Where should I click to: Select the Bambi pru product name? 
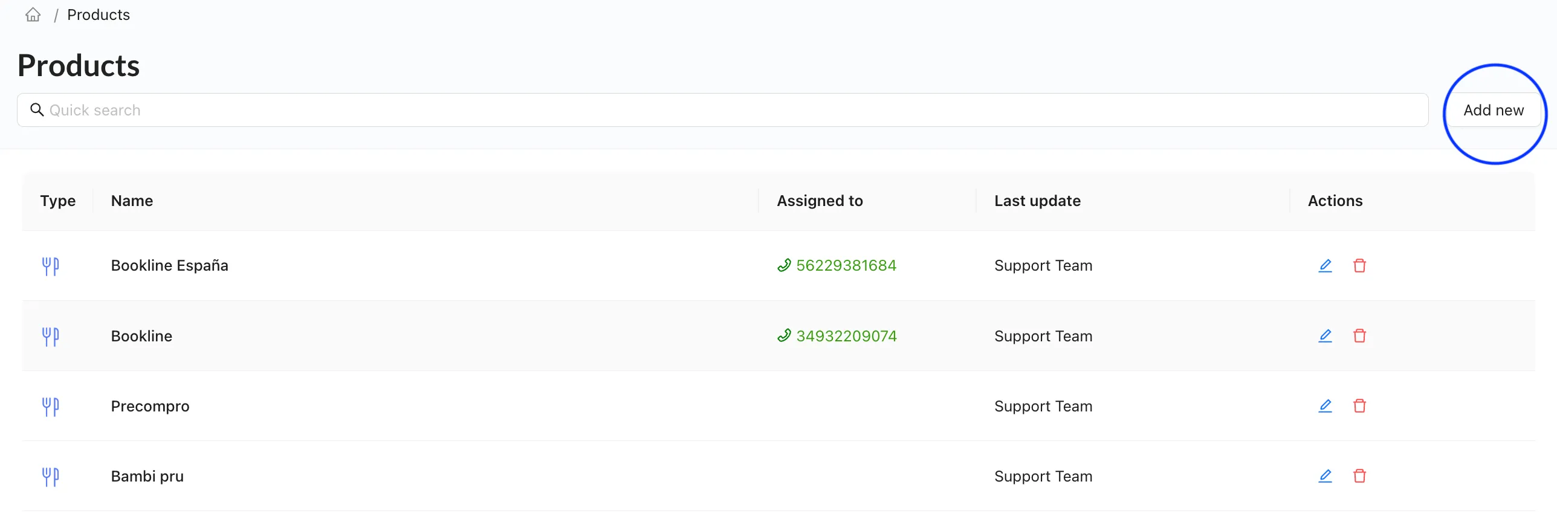[147, 476]
